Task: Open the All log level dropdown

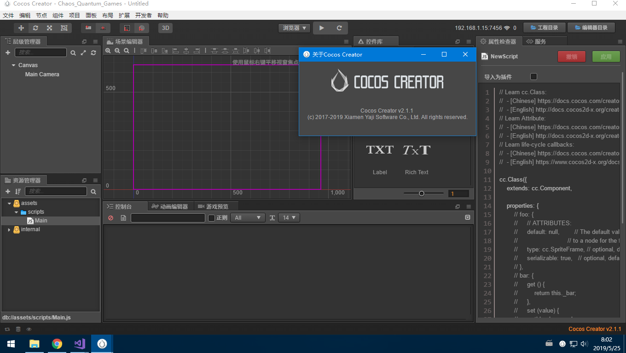Action: pyautogui.click(x=248, y=218)
